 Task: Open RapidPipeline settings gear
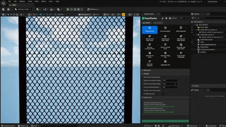(166, 18)
